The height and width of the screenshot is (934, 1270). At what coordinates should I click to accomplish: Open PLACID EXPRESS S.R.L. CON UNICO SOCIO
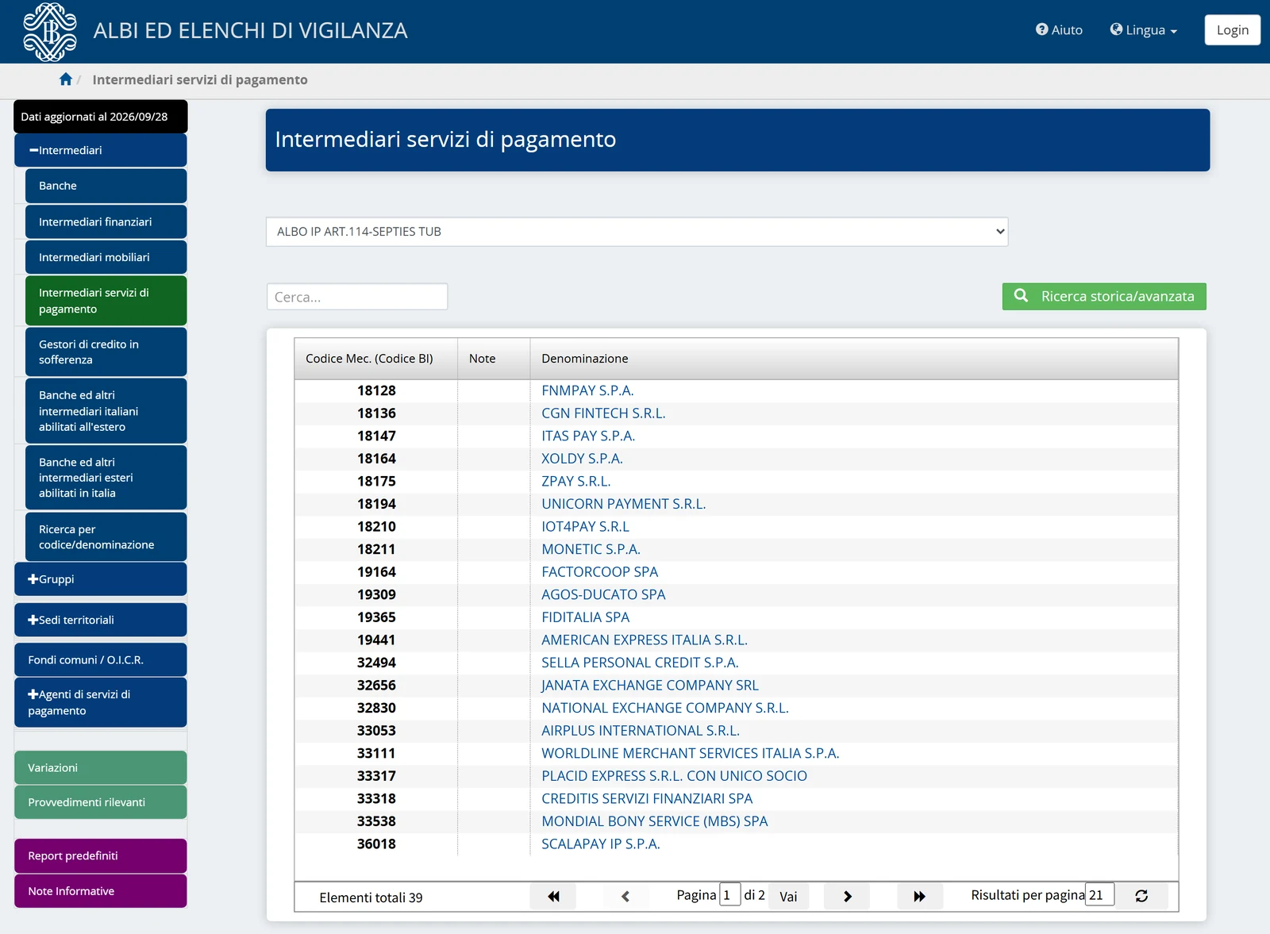click(x=674, y=776)
